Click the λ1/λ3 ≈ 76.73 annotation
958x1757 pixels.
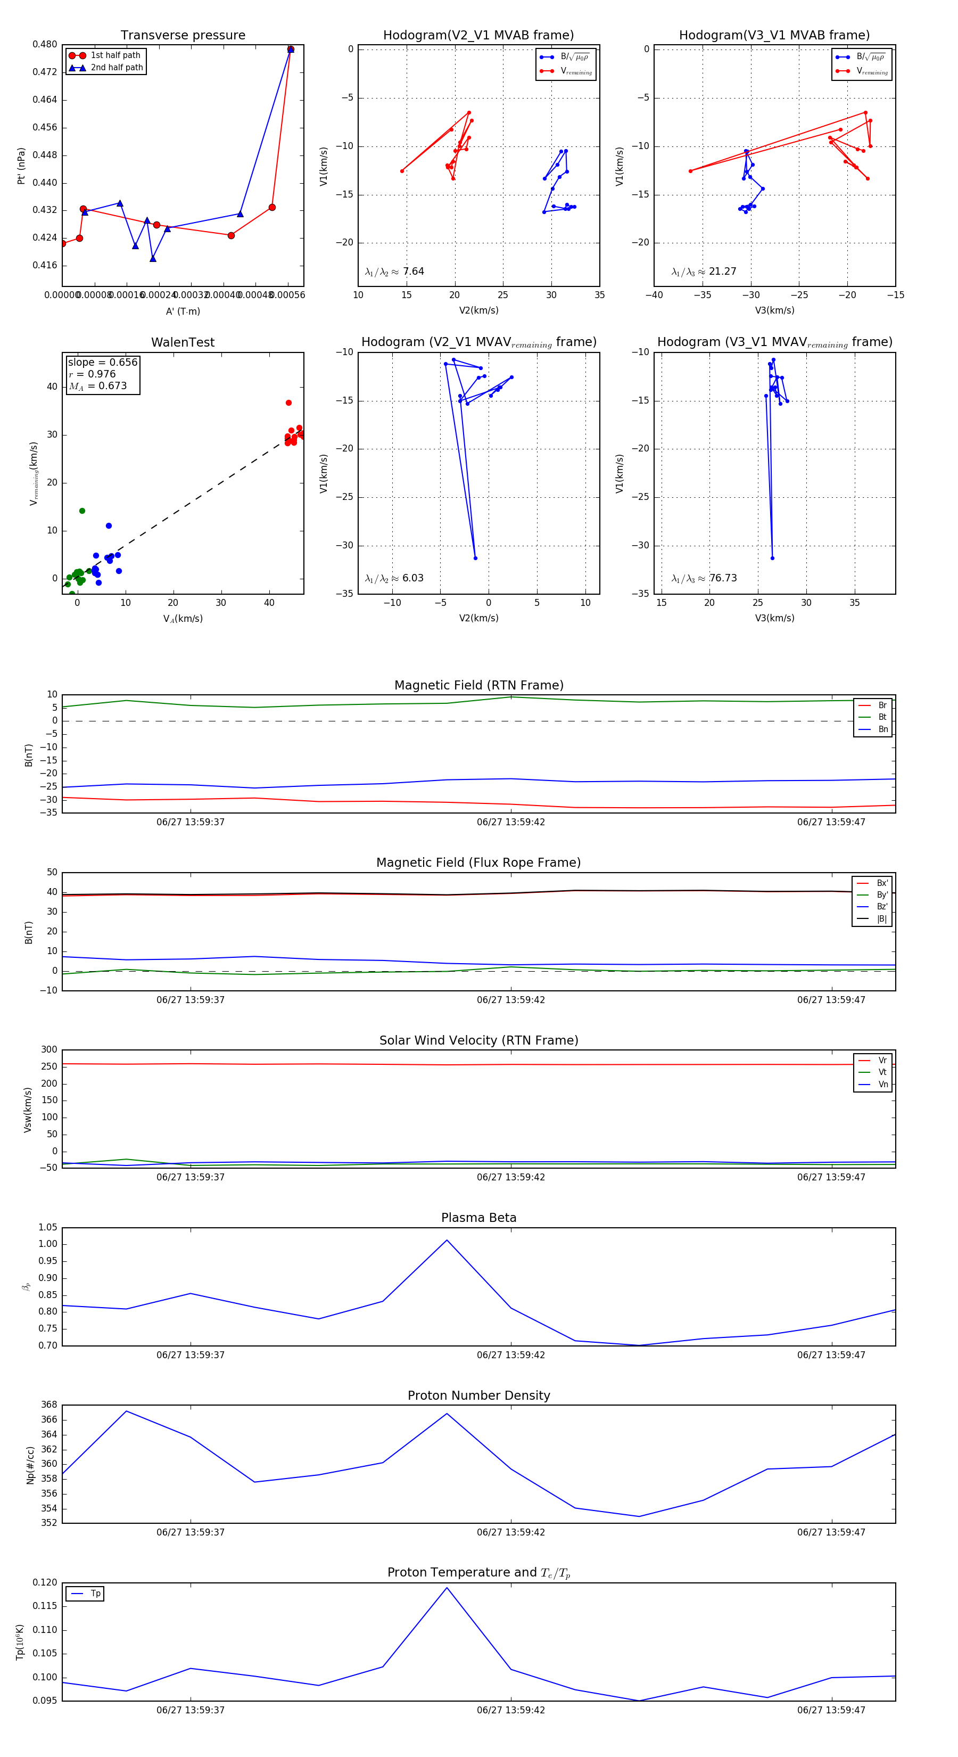(704, 578)
